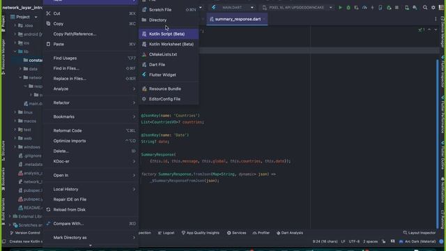Select Repair IDE on File
The image size is (446, 251).
tap(91, 199)
